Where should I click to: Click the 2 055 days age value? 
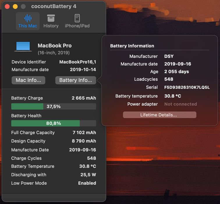click(x=177, y=71)
